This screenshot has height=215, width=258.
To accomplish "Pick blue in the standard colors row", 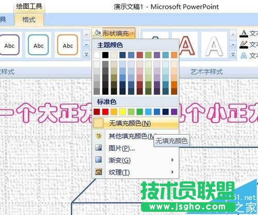I will click(157, 112).
